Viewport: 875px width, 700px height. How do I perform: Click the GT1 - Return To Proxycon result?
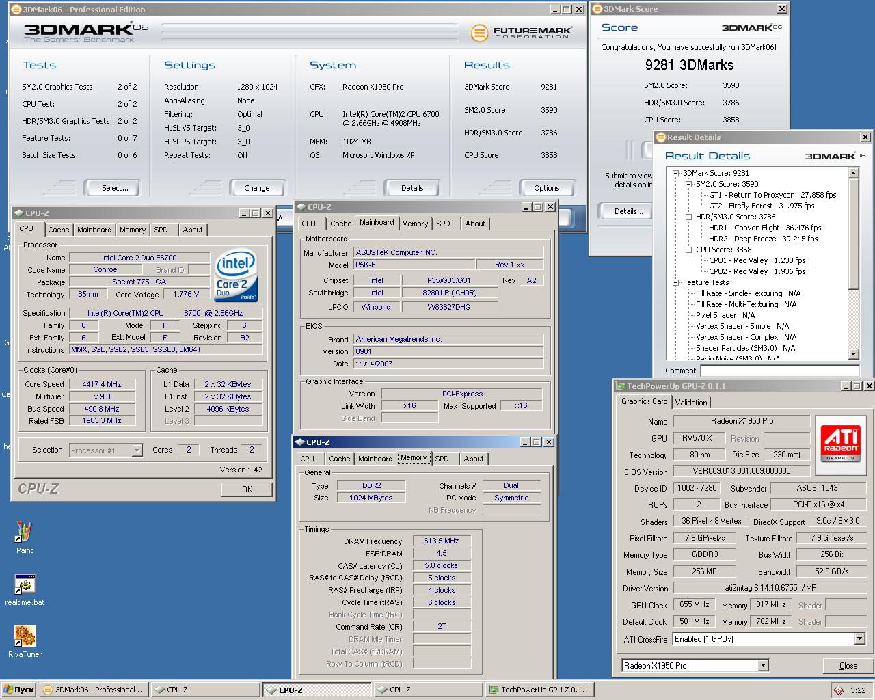click(772, 195)
